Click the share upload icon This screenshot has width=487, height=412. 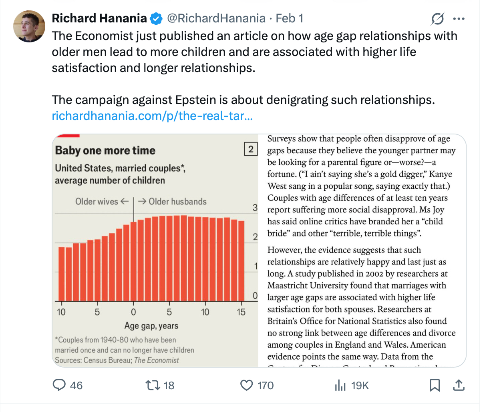click(458, 385)
